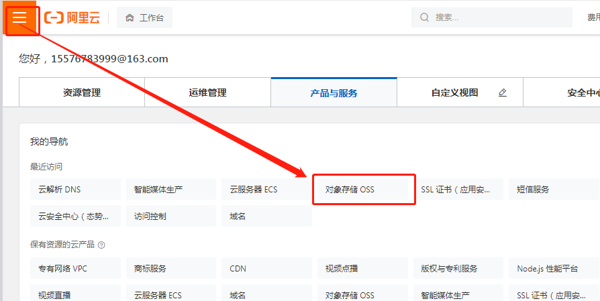Switch to the 运维管理 tab
The width and height of the screenshot is (600, 301).
pyautogui.click(x=208, y=93)
